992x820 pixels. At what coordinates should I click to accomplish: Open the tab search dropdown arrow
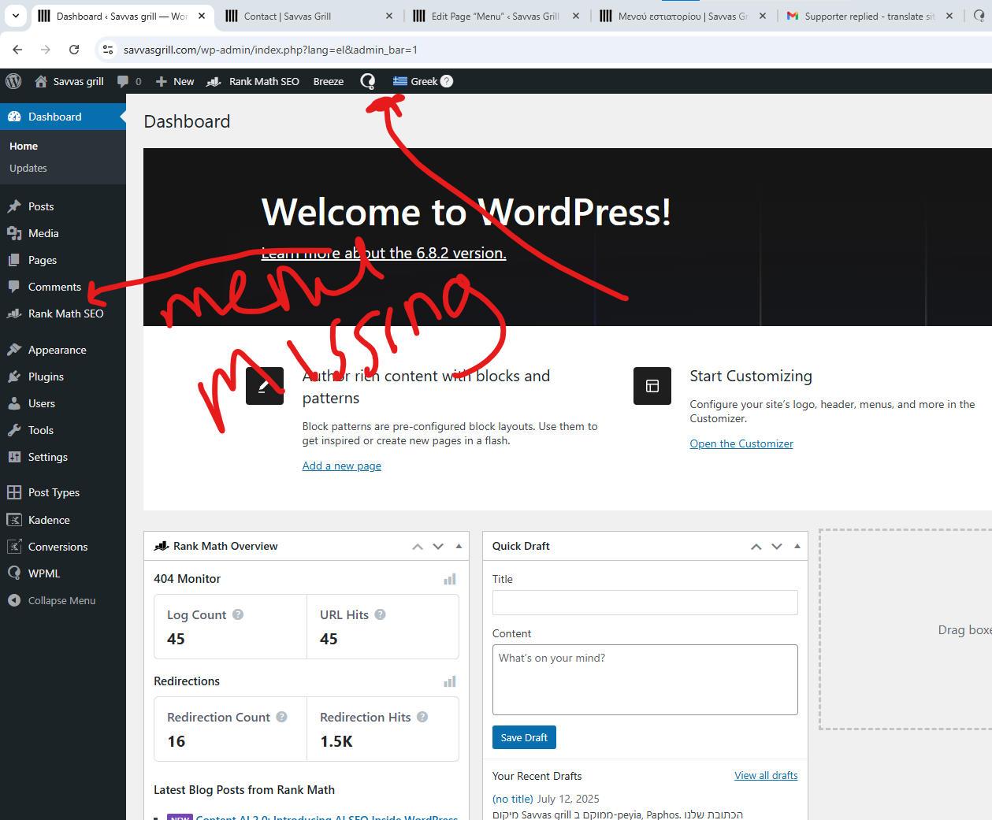tap(16, 16)
